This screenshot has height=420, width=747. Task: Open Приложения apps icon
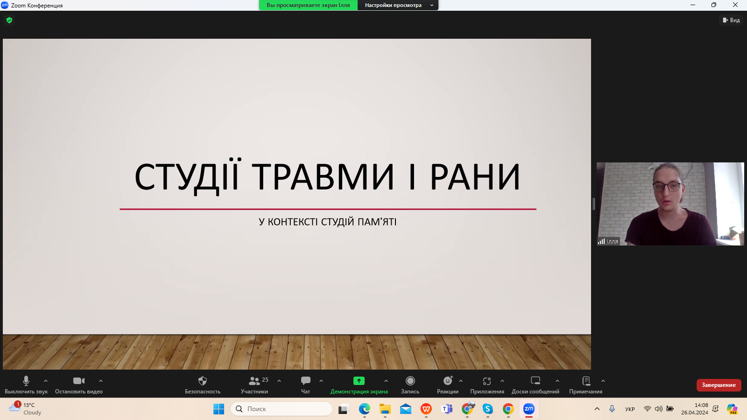click(486, 381)
